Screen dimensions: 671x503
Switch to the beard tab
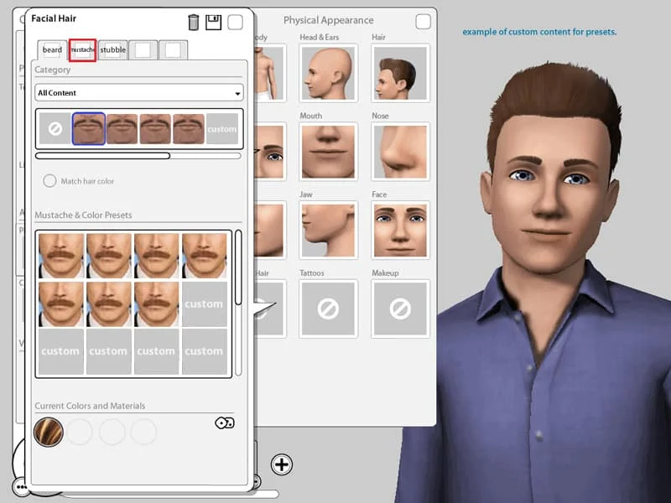pos(52,49)
